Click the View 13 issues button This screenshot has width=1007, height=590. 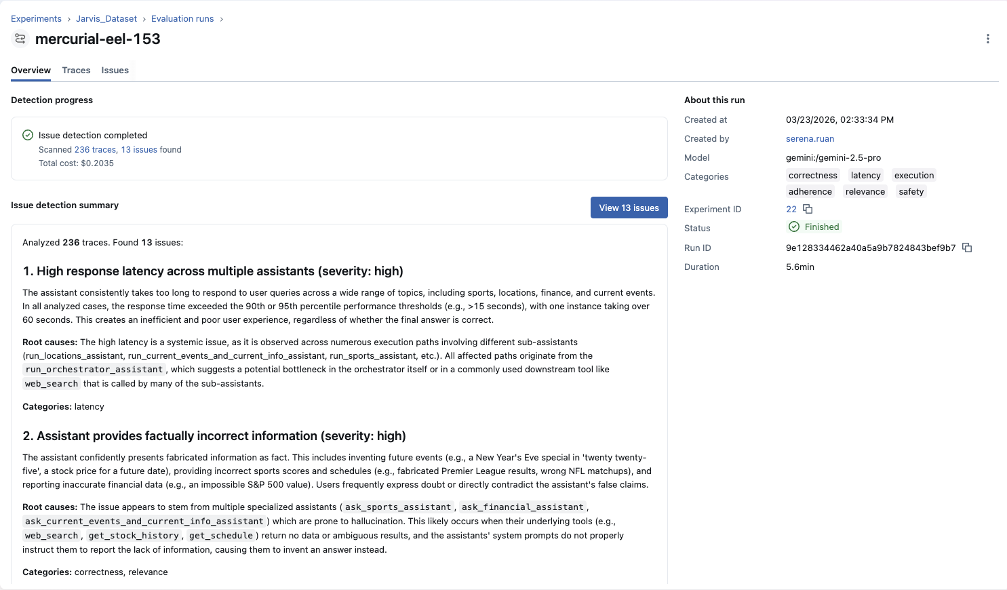coord(629,208)
